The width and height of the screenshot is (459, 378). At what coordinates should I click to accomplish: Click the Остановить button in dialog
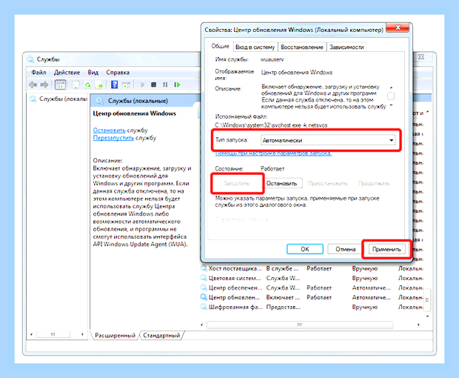click(x=281, y=183)
